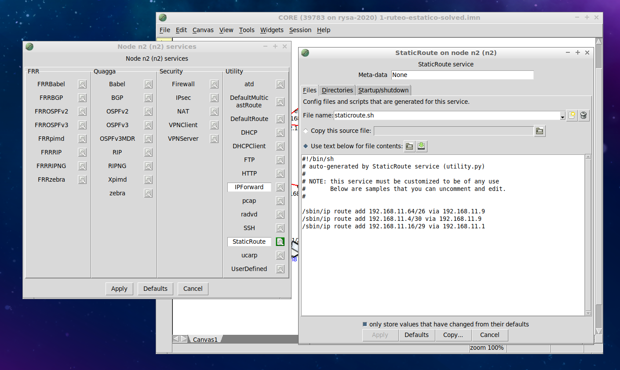Open configuration for FRROSPFv2 service
Image resolution: width=620 pixels, height=370 pixels.
click(x=82, y=112)
